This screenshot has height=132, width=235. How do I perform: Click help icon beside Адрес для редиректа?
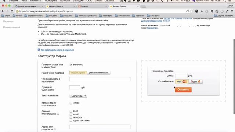click(55, 129)
